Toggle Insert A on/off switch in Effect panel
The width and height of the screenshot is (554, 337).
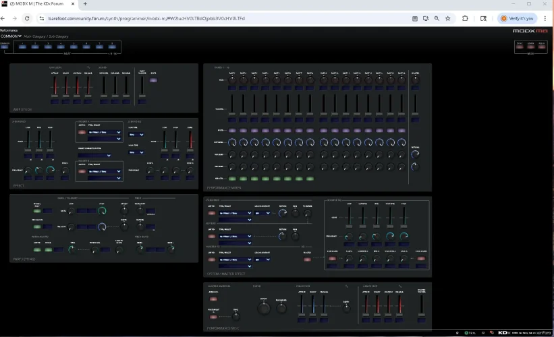(x=82, y=132)
